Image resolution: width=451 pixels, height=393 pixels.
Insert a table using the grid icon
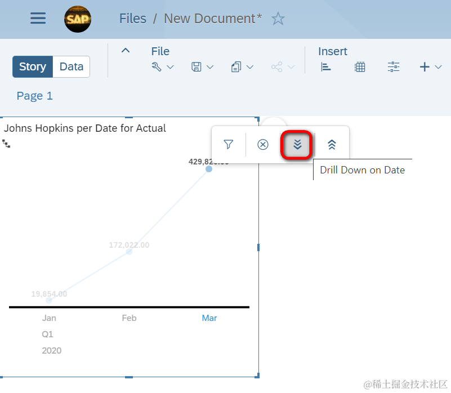tap(360, 67)
